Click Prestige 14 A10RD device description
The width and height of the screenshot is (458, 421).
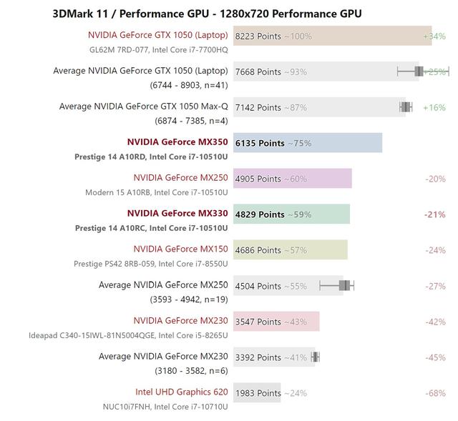[x=151, y=157]
